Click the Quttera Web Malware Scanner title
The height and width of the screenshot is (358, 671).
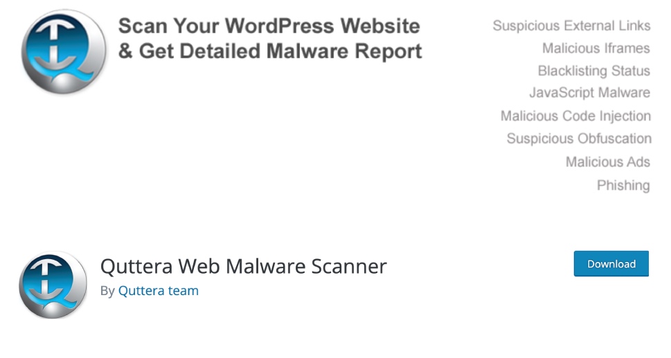tap(244, 266)
